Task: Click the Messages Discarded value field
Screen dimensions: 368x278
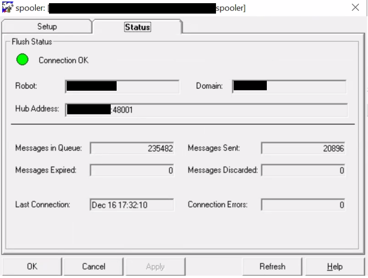Action: (303, 171)
